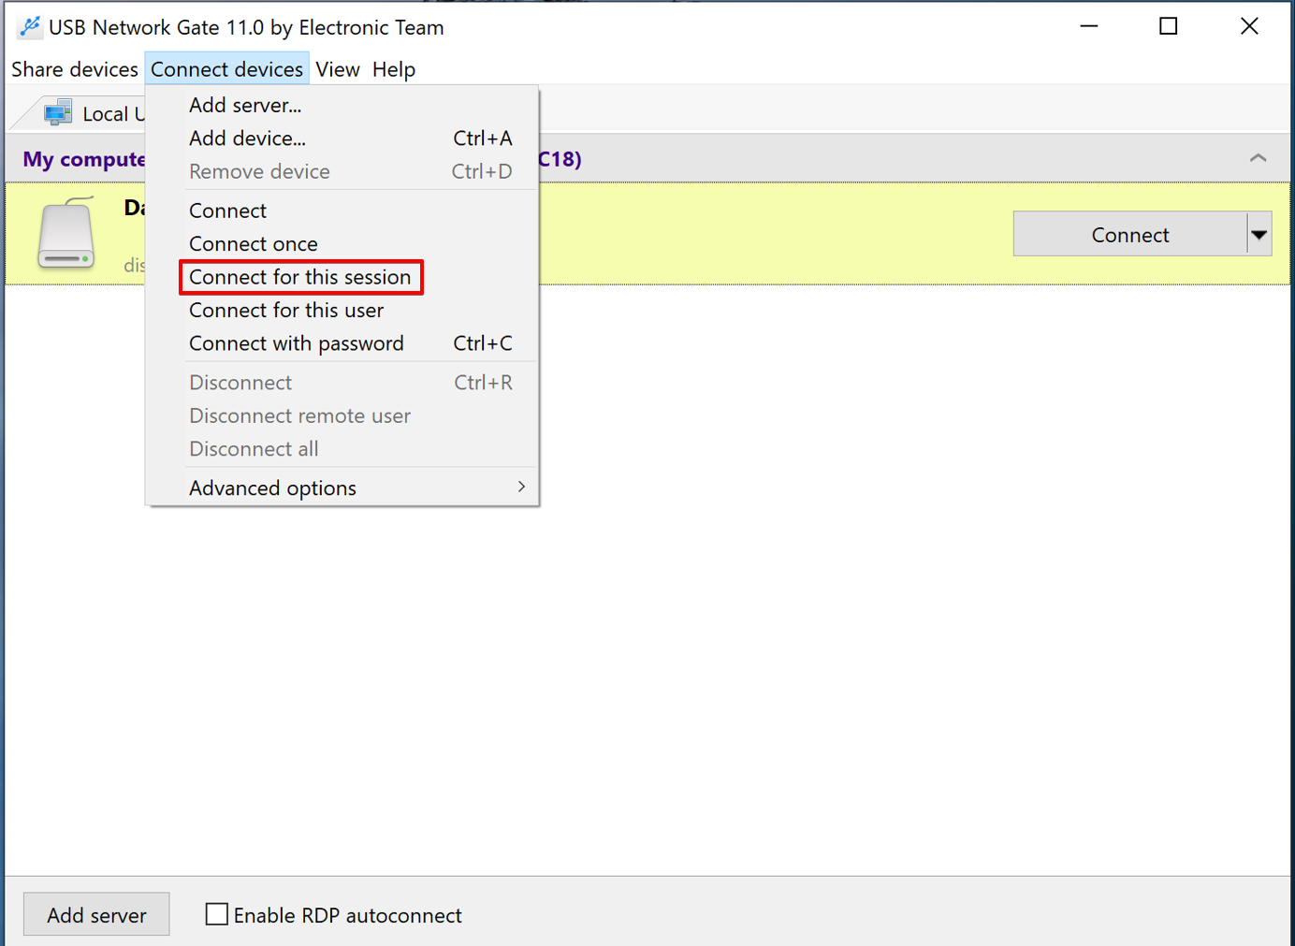Open the Connect button dropdown arrow
Viewport: 1295px width, 946px height.
click(x=1259, y=235)
